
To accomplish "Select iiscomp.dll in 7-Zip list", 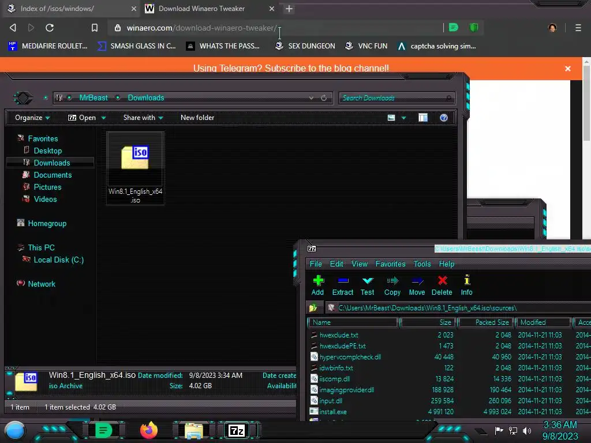I will click(334, 378).
